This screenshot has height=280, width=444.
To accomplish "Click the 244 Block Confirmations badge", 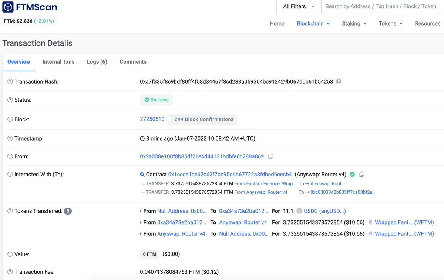I will [202, 119].
